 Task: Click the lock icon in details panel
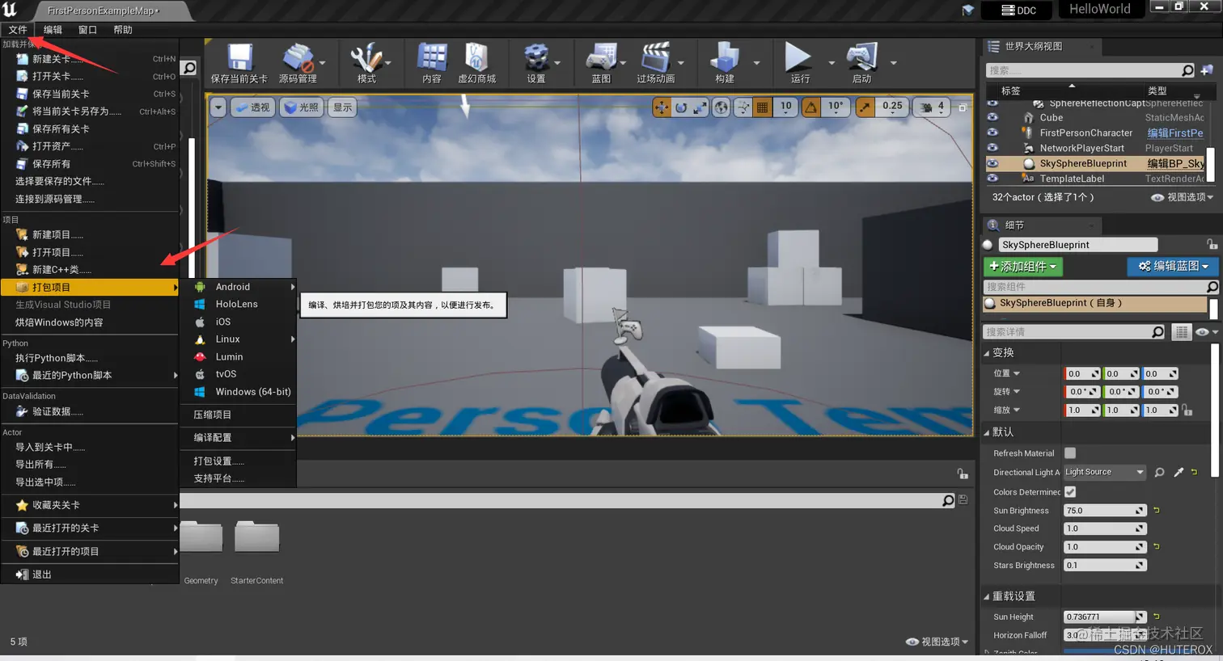click(x=1212, y=244)
